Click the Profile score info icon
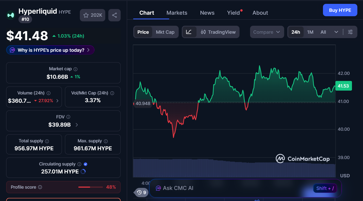The image size is (363, 201). 40,187
